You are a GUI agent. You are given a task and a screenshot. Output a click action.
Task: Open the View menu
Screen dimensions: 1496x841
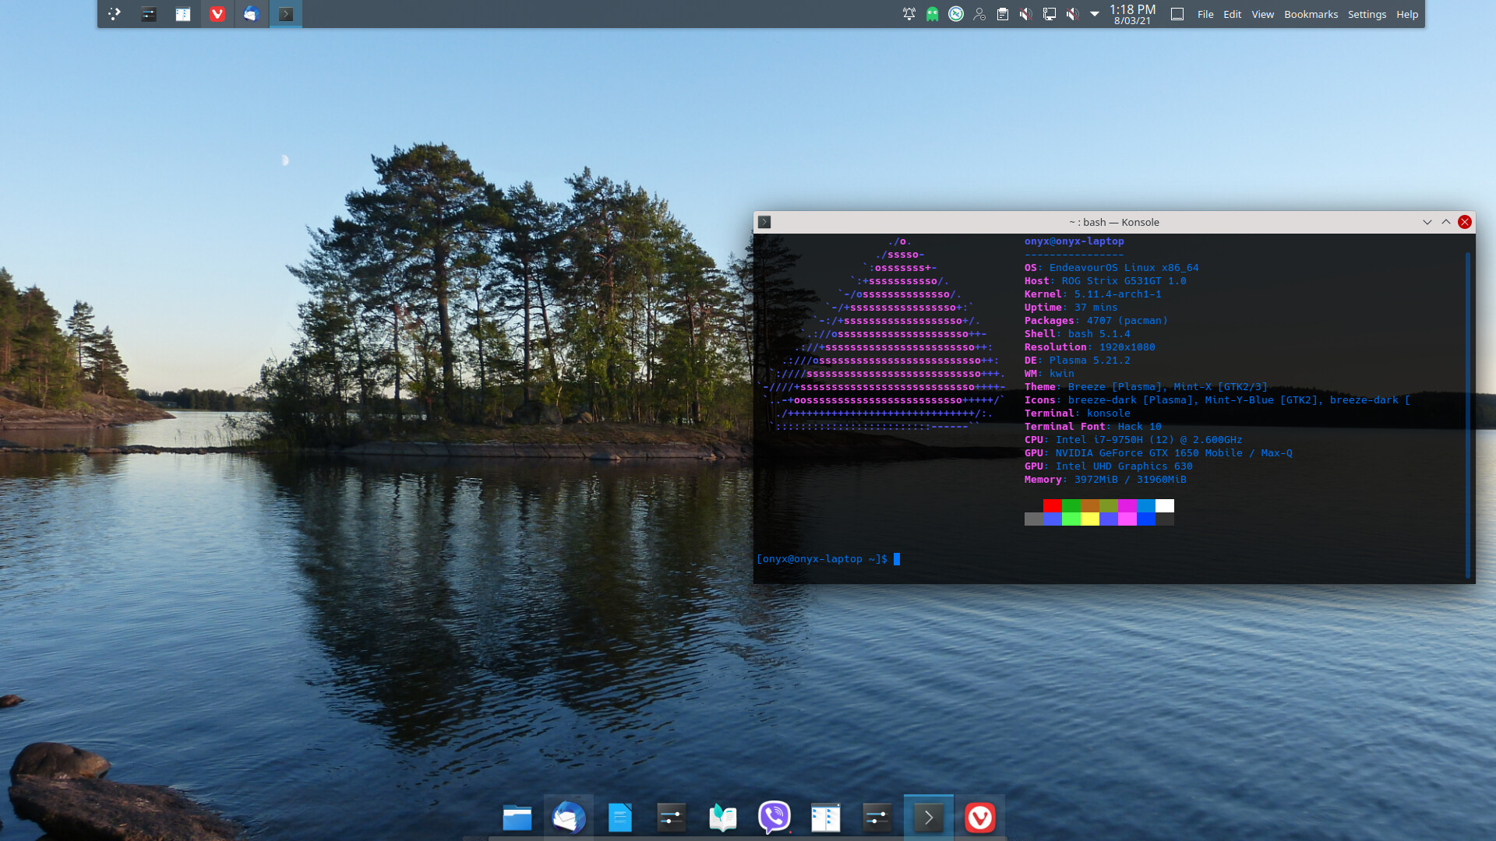(1263, 14)
